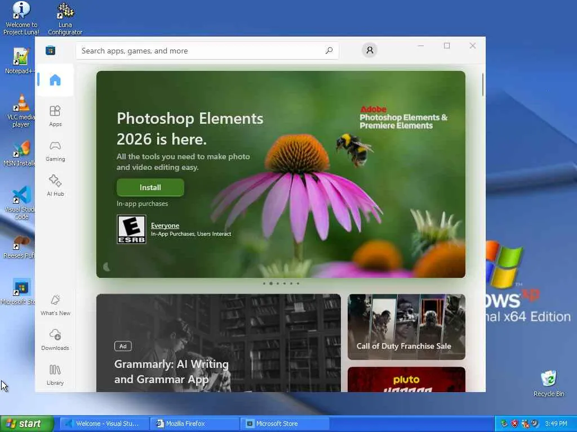Click the red security shield tray icon

514,424
